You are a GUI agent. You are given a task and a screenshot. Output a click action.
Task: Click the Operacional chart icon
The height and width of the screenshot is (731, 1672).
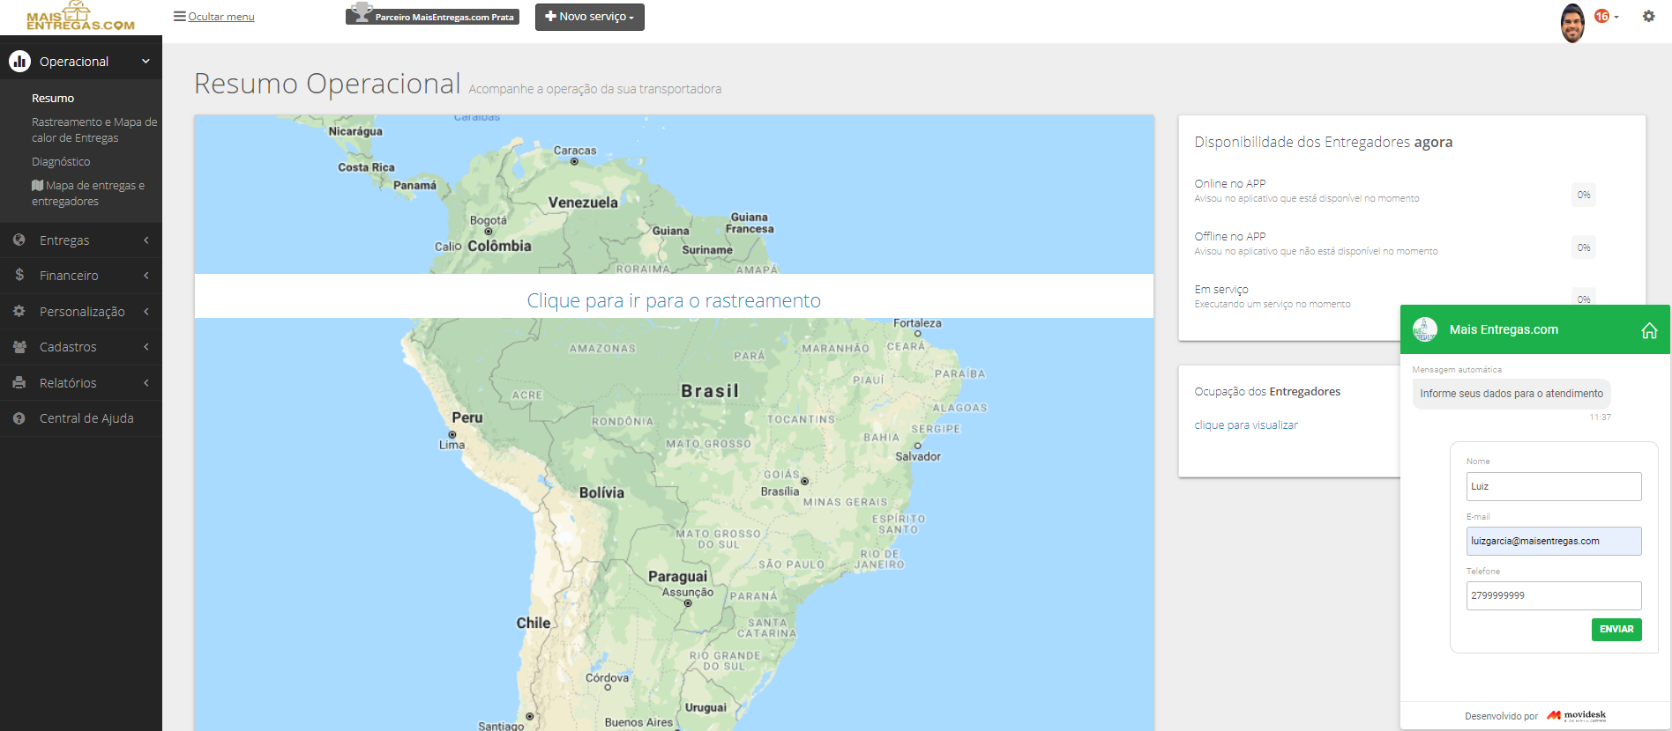pos(19,61)
